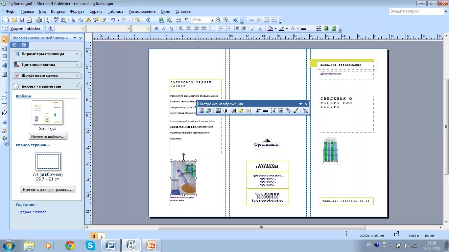
Task: Toggle Bold formatting (Ж)
Action: [156, 29]
